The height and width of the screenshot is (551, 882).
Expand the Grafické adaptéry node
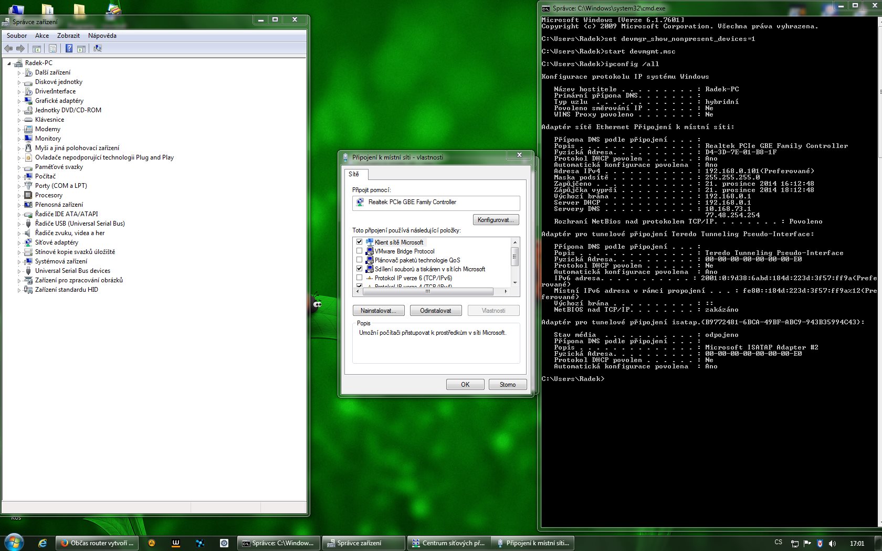click(19, 101)
